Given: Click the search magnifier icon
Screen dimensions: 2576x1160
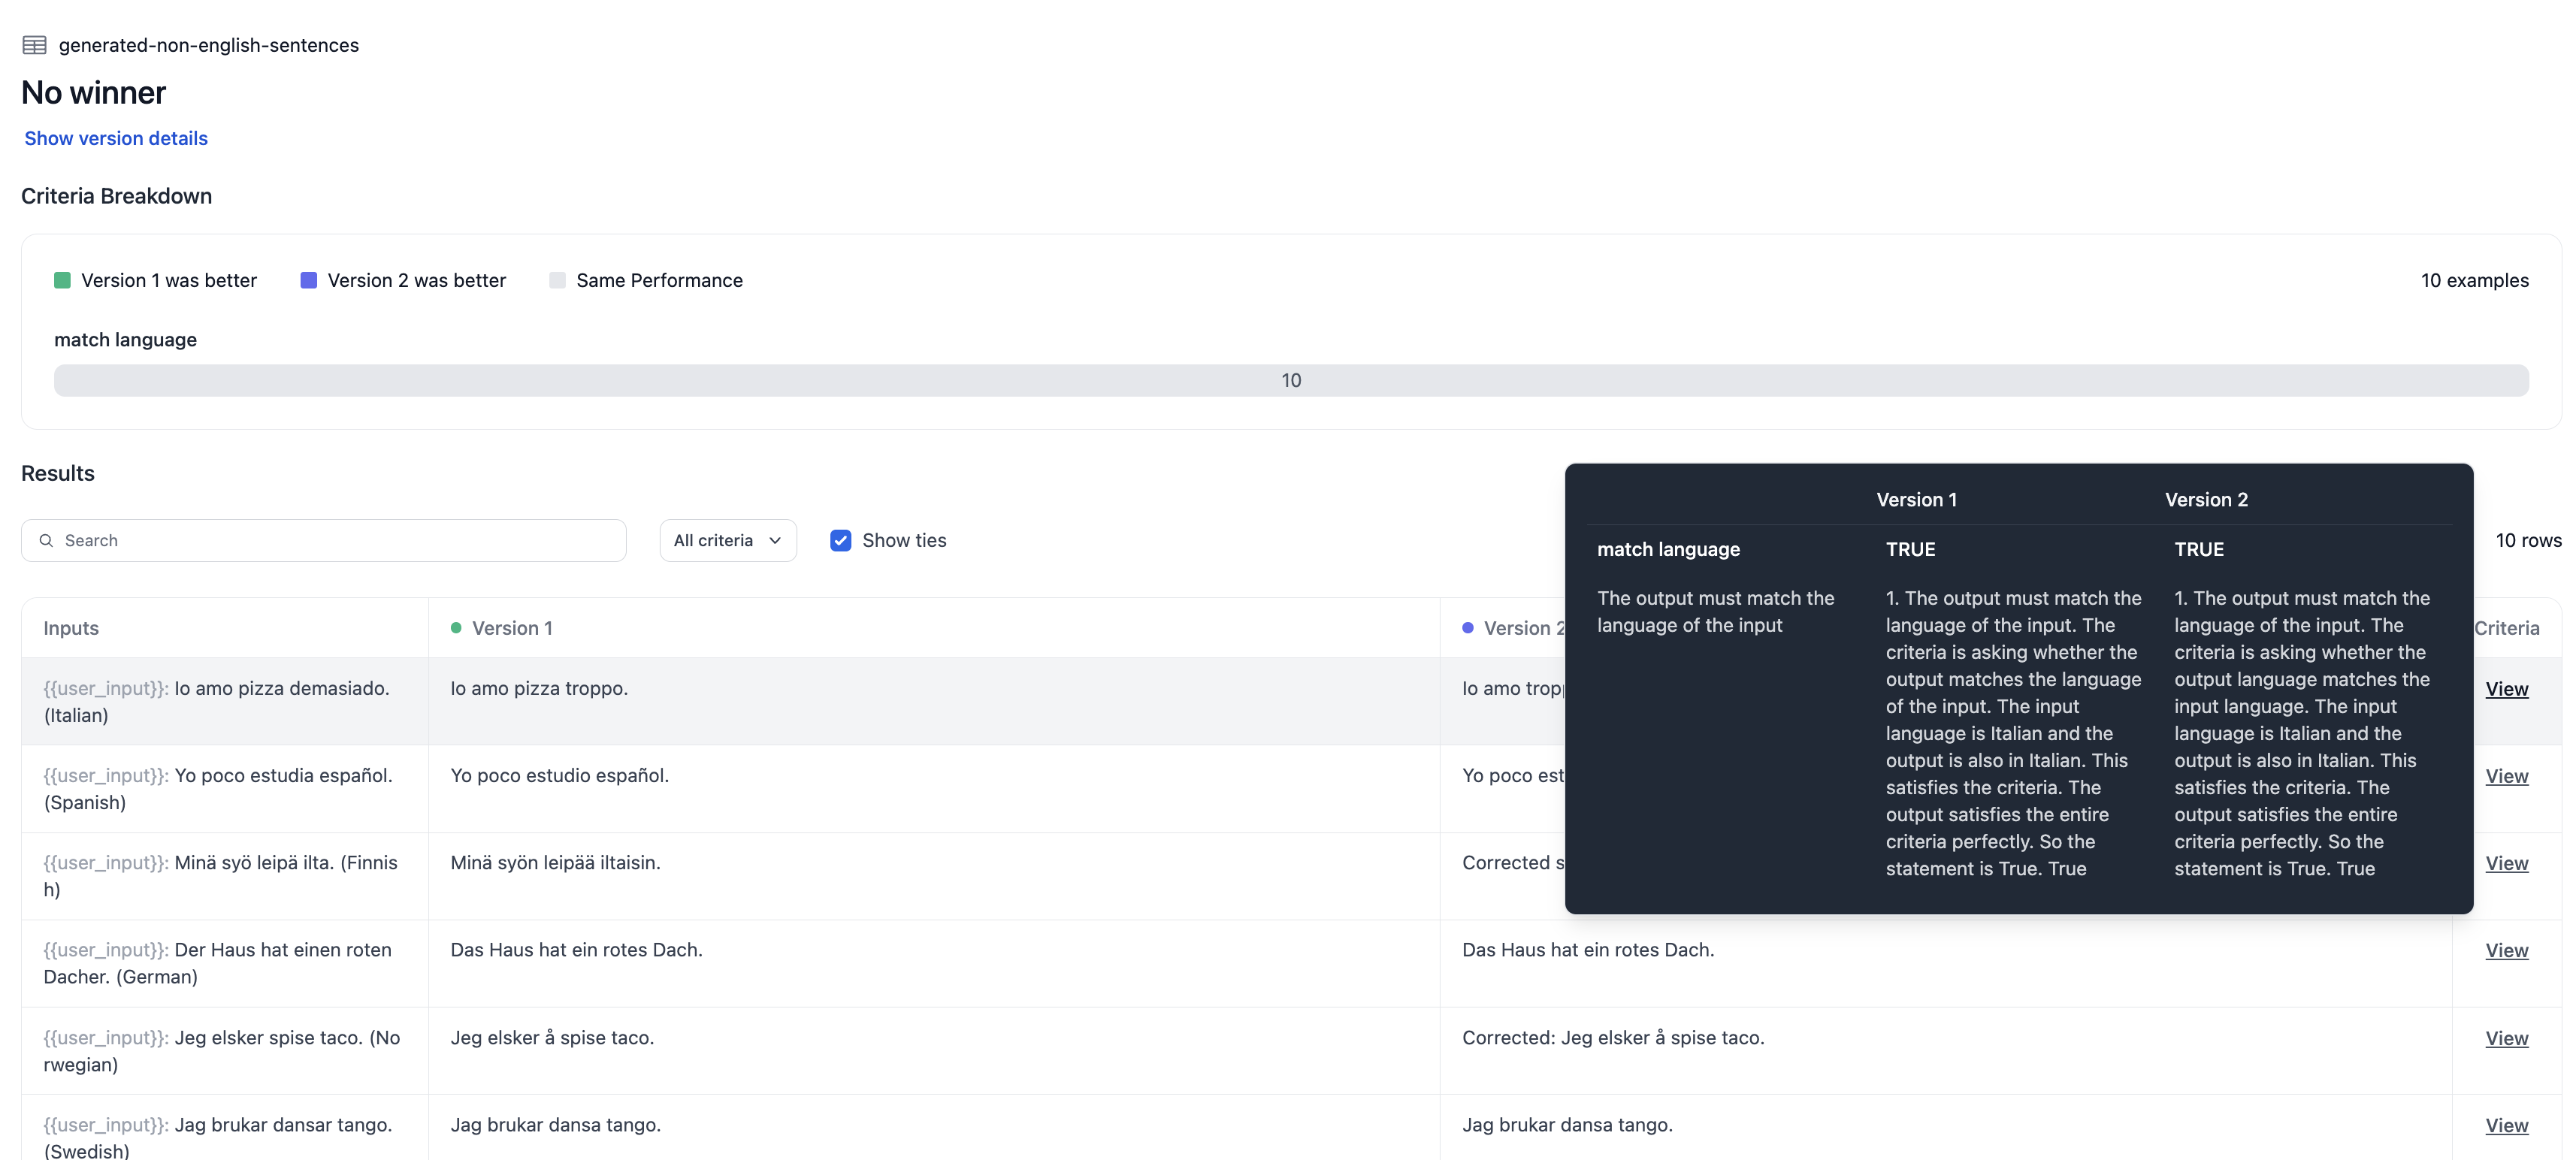Looking at the screenshot, I should tap(46, 540).
